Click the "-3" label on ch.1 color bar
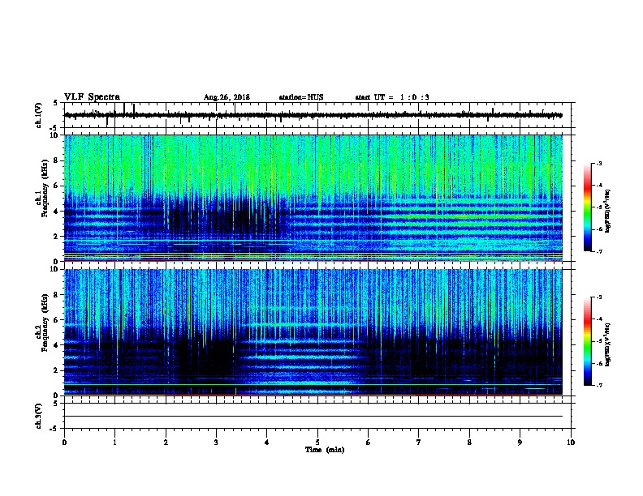The height and width of the screenshot is (496, 643). 598,163
